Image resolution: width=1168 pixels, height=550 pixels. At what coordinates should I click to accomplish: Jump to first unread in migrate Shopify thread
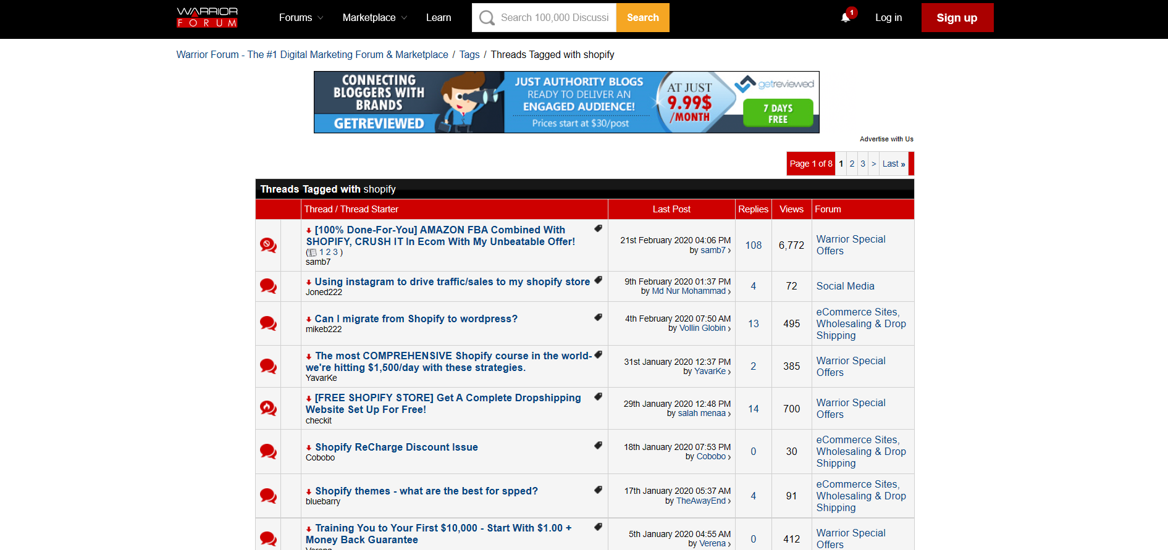click(309, 319)
